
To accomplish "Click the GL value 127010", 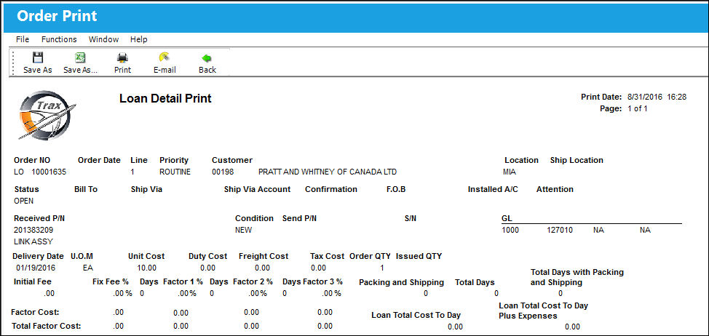I will tap(560, 230).
